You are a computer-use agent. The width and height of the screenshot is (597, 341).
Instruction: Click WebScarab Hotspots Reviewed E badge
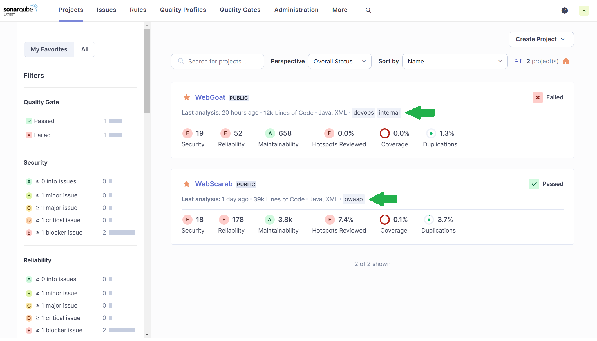330,220
